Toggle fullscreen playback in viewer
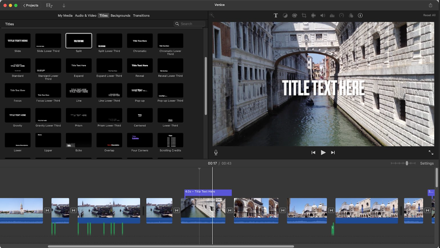Image resolution: width=440 pixels, height=248 pixels. point(431,152)
